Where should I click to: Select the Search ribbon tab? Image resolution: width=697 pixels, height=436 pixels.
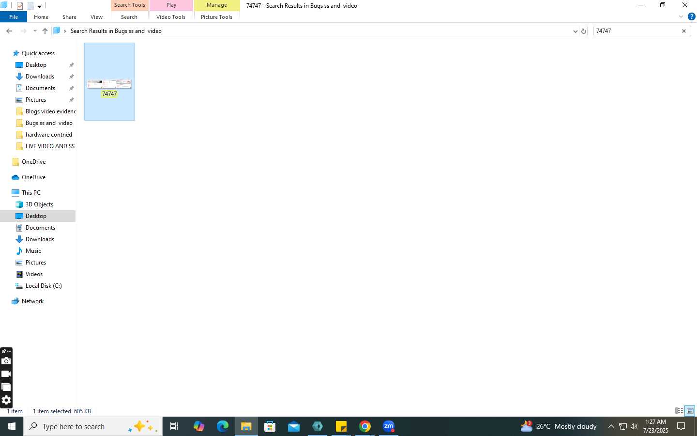click(129, 17)
